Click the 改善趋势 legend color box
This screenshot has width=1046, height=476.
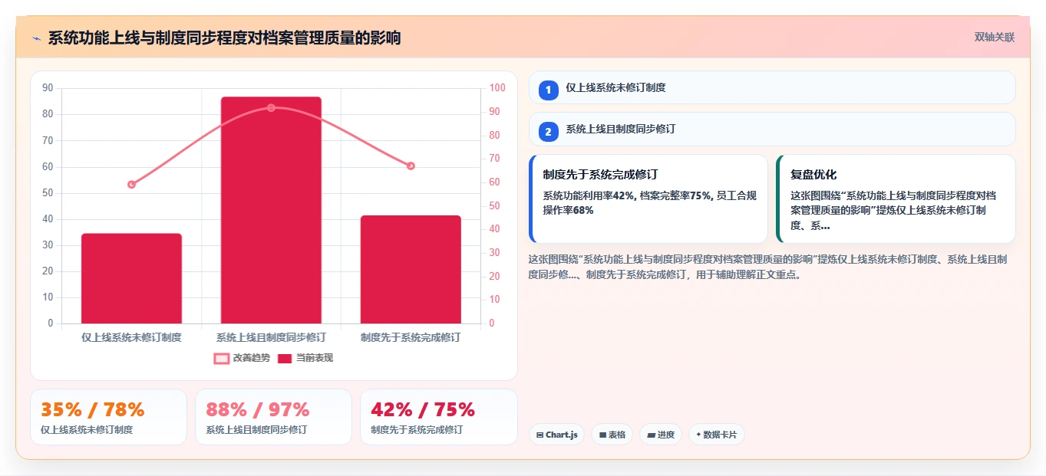point(222,358)
